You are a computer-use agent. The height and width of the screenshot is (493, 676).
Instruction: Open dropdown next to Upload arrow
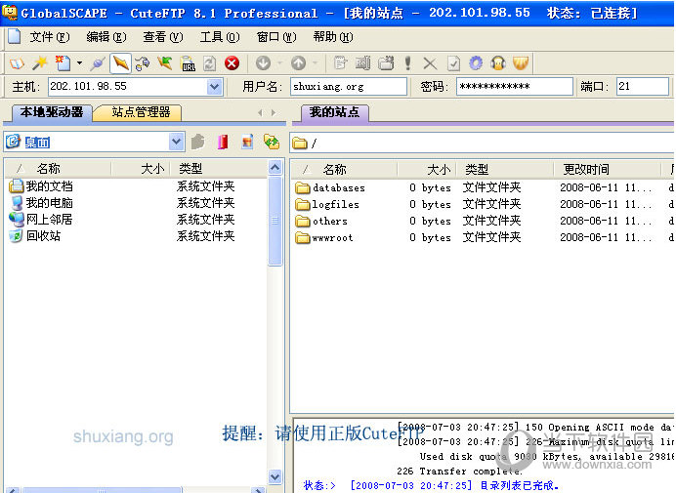pyautogui.click(x=316, y=63)
